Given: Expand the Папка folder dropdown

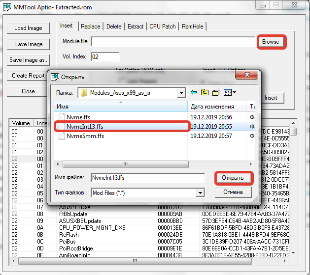Looking at the screenshot, I should [x=181, y=93].
